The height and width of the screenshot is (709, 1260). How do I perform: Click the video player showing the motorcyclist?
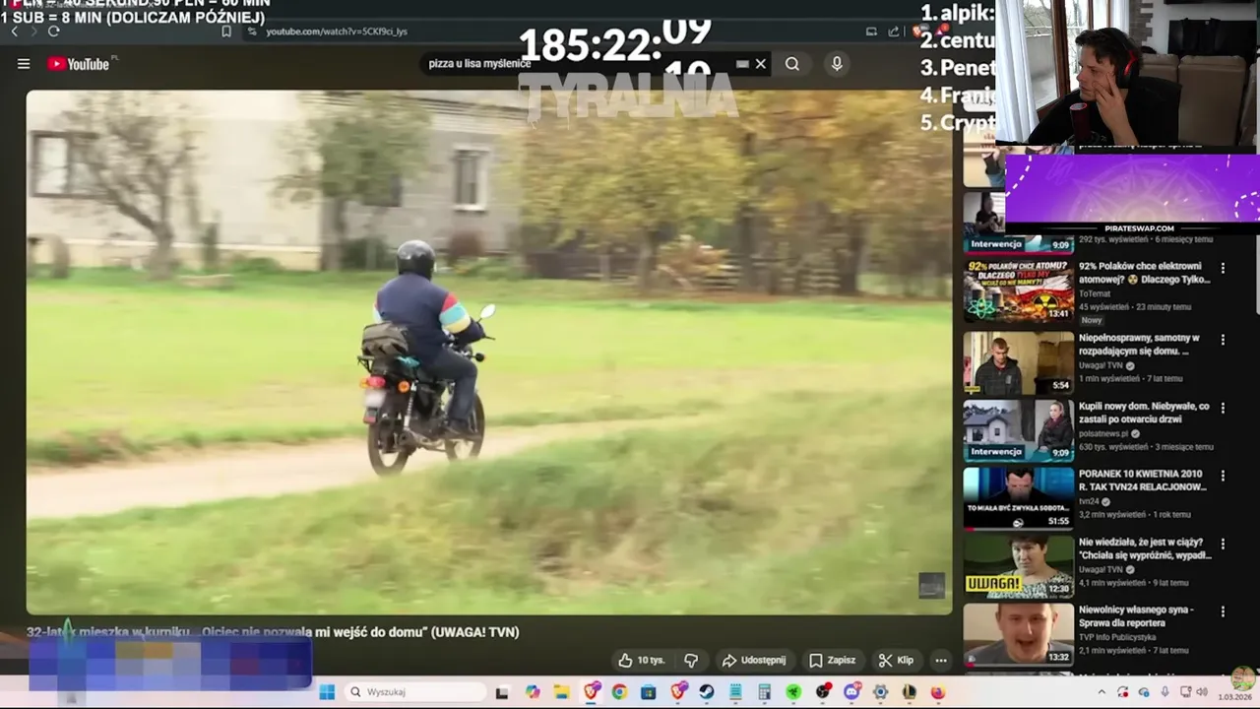pyautogui.click(x=489, y=353)
